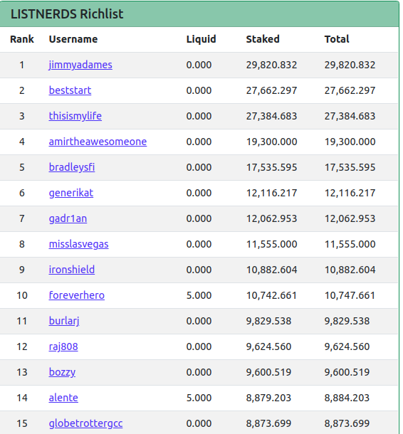Click the alente username link

coord(63,398)
